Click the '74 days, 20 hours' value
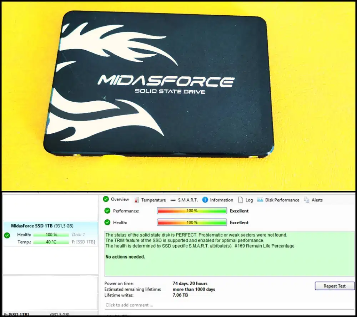Image resolution: width=357 pixels, height=317 pixels. click(x=190, y=283)
